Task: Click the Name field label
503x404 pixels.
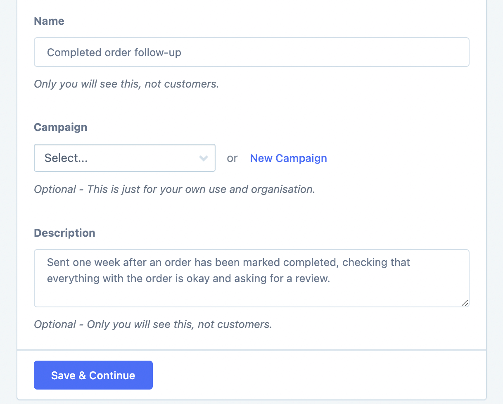Action: (49, 21)
